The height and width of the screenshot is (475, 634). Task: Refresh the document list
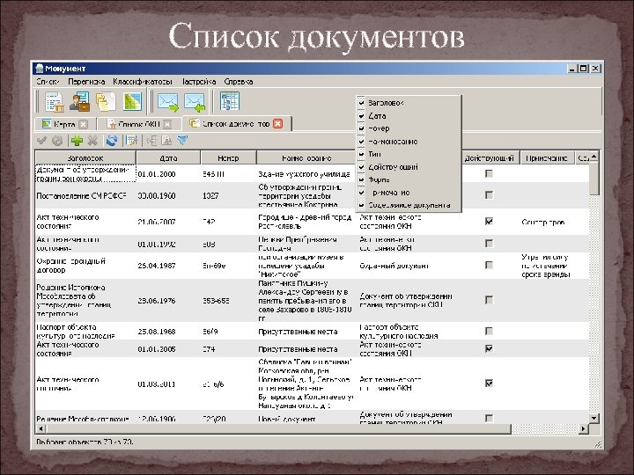click(112, 141)
